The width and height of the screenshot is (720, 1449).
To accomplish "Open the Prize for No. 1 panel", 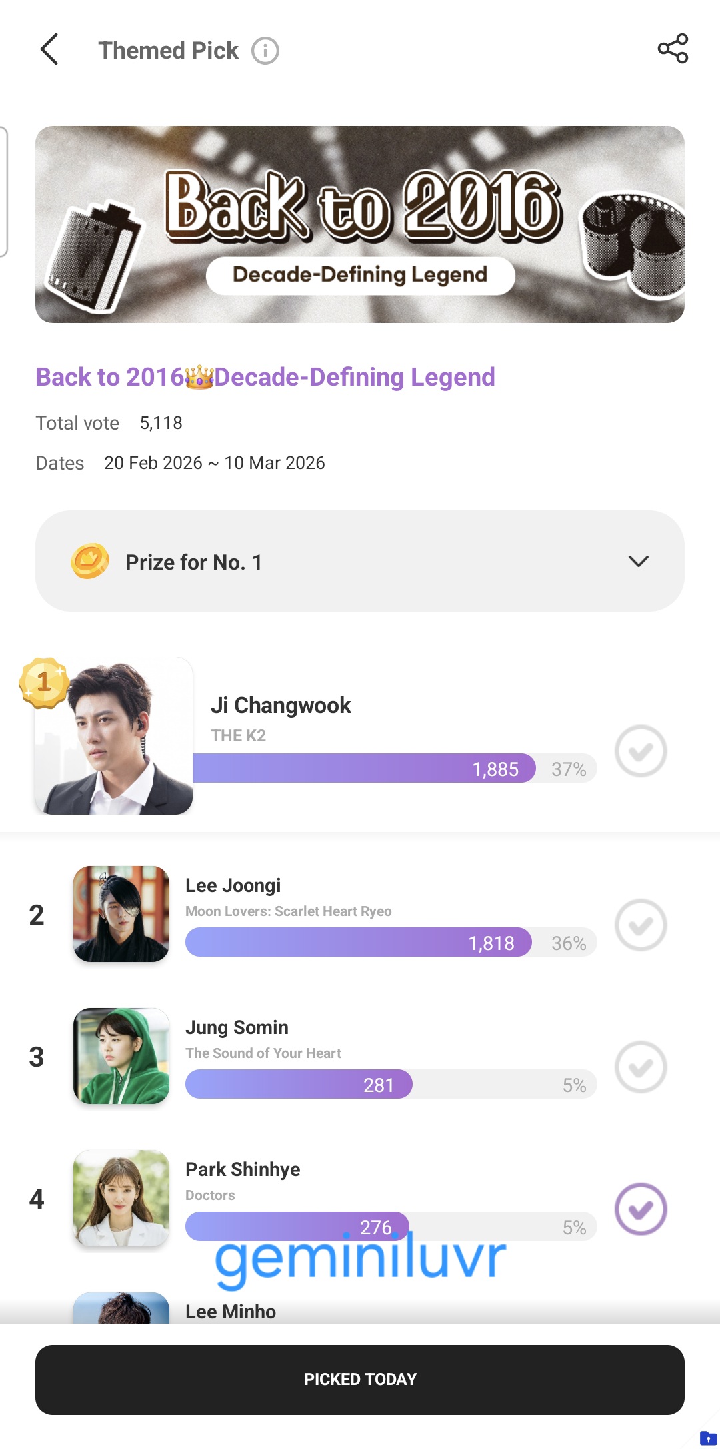I will [x=360, y=561].
